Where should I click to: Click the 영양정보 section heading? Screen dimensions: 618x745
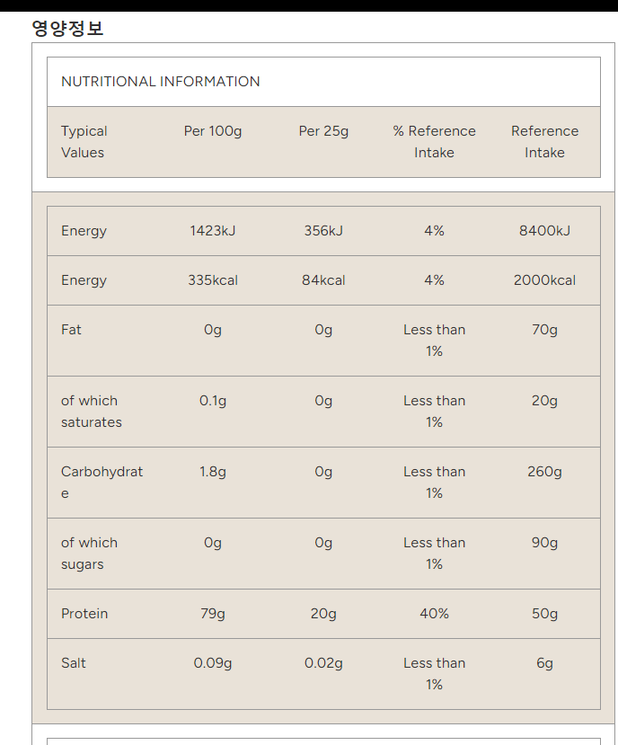(68, 28)
